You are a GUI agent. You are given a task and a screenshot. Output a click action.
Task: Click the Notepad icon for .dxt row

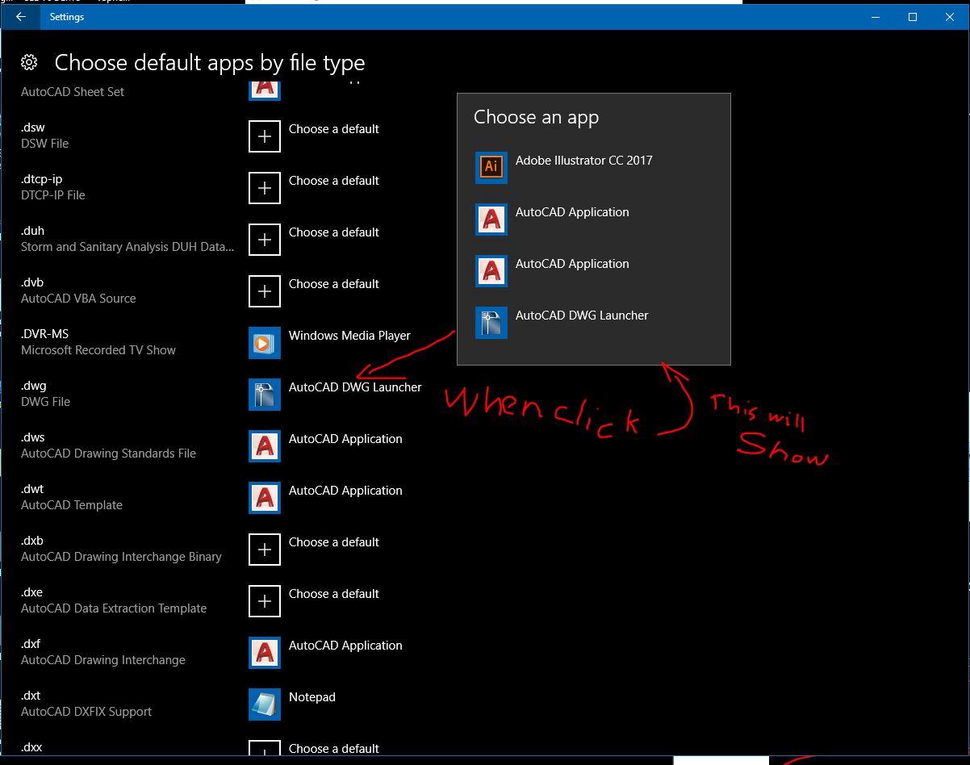(265, 704)
